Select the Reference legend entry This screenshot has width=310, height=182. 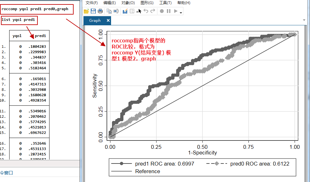pos(148,171)
